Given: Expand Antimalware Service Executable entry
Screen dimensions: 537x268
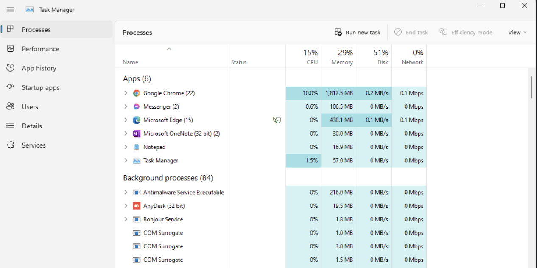Looking at the screenshot, I should point(126,192).
